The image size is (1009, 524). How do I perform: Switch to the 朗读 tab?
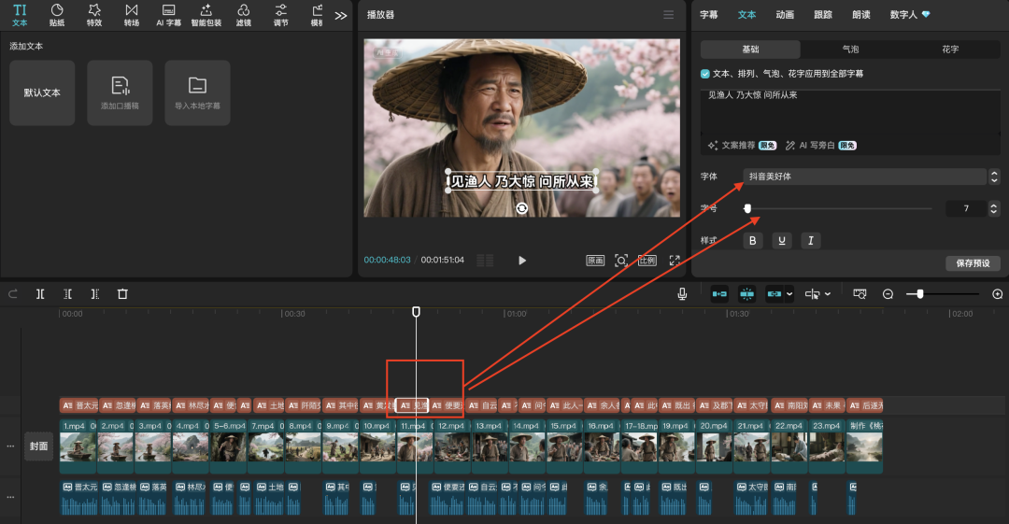(861, 15)
